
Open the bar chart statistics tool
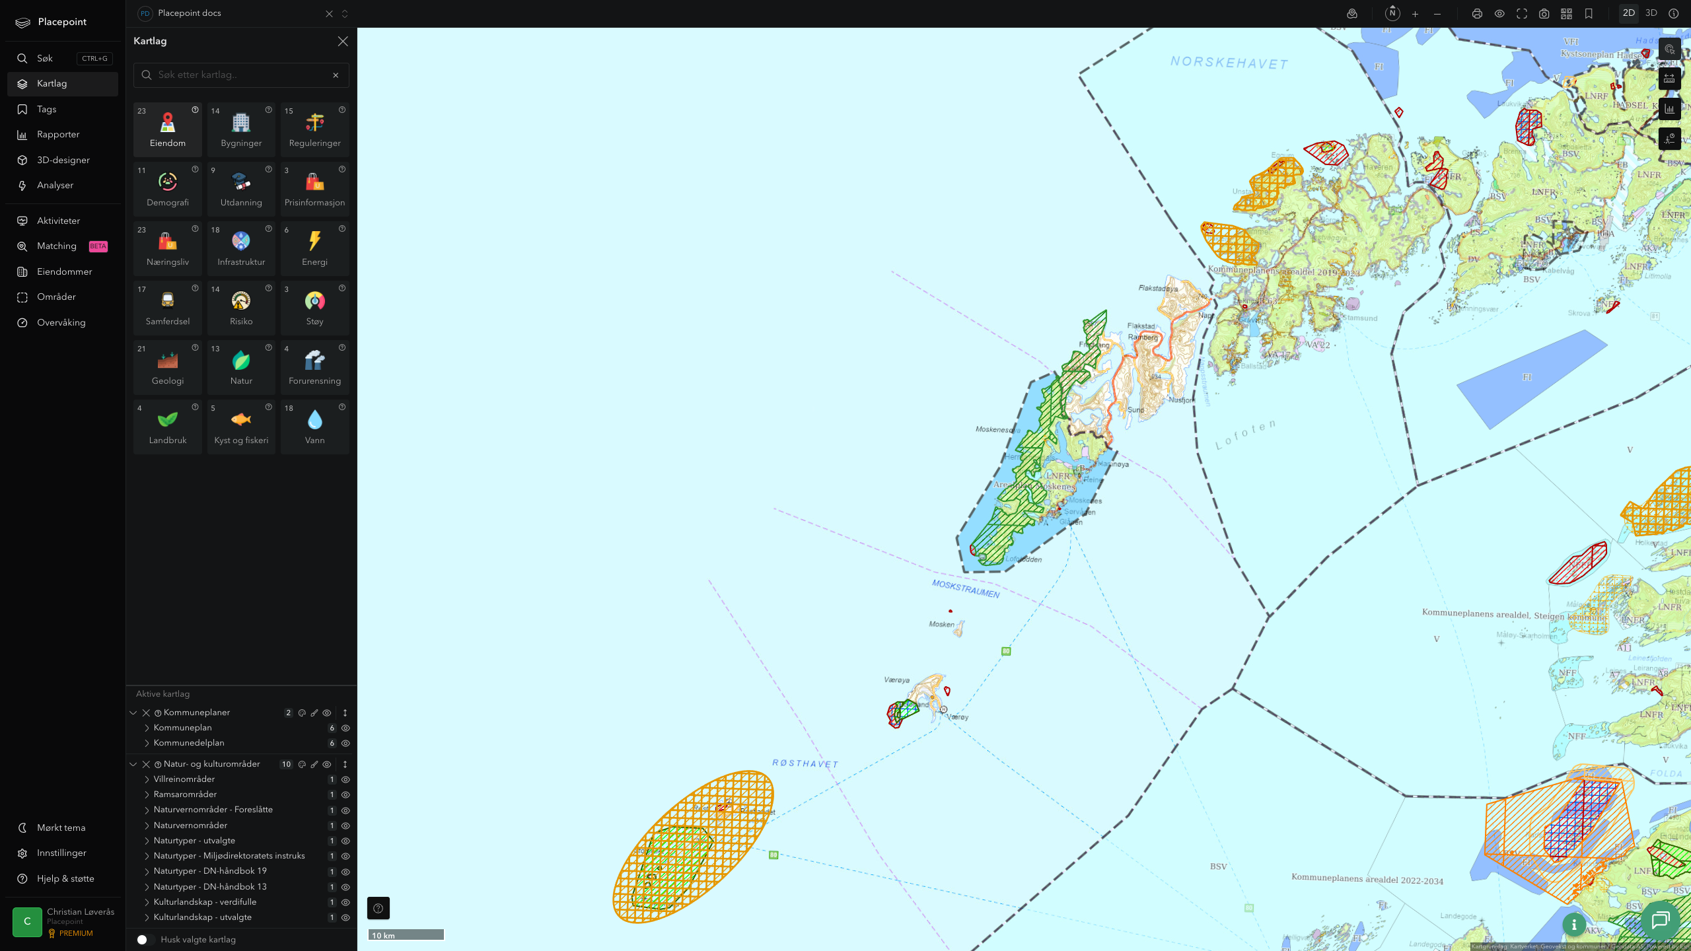click(x=1669, y=109)
